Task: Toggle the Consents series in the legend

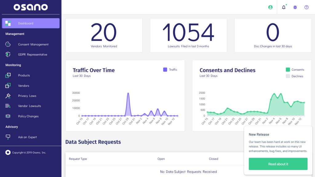Action: [295, 69]
